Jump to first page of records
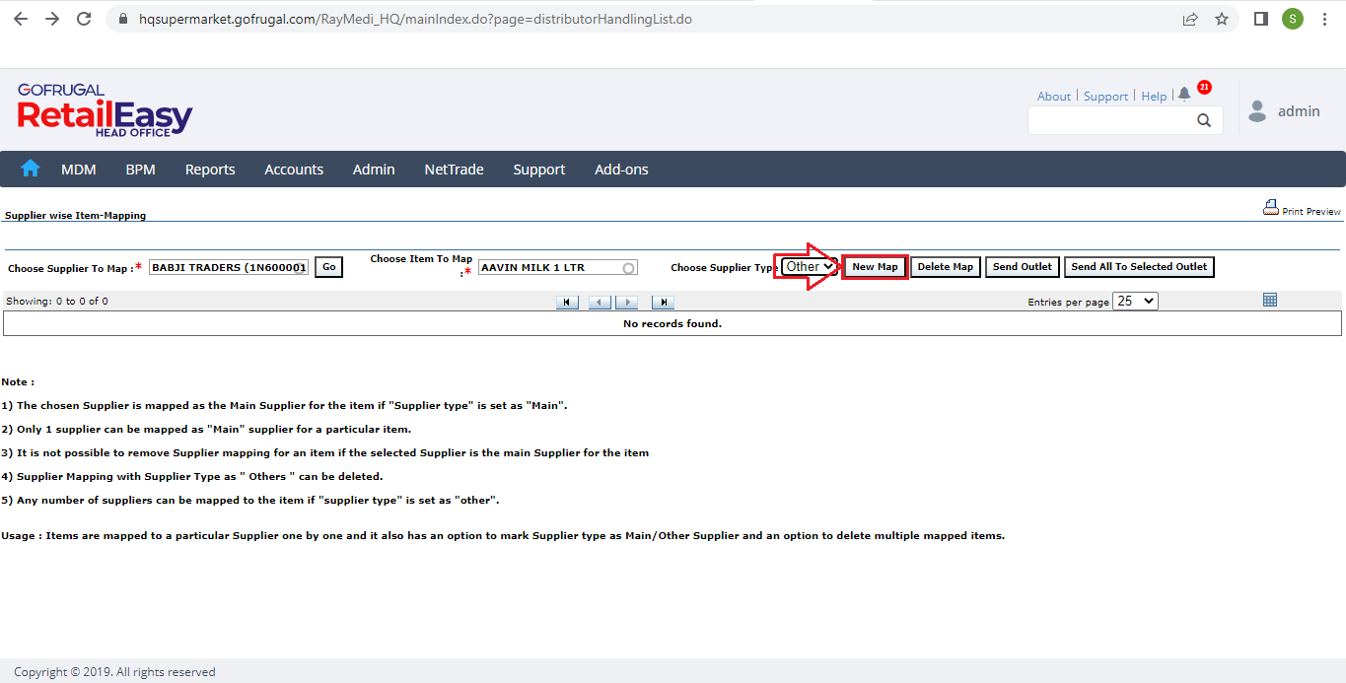 point(567,302)
